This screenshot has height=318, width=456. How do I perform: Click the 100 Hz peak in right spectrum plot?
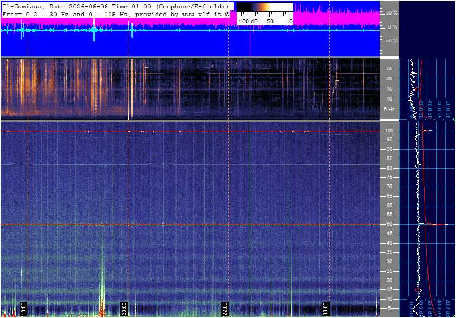(x=425, y=131)
